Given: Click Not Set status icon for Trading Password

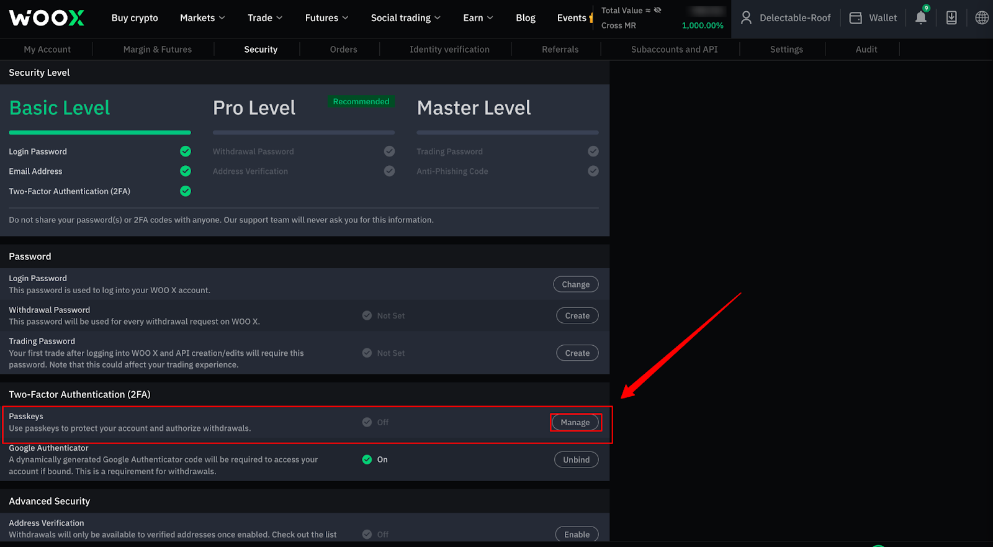Looking at the screenshot, I should tap(367, 353).
